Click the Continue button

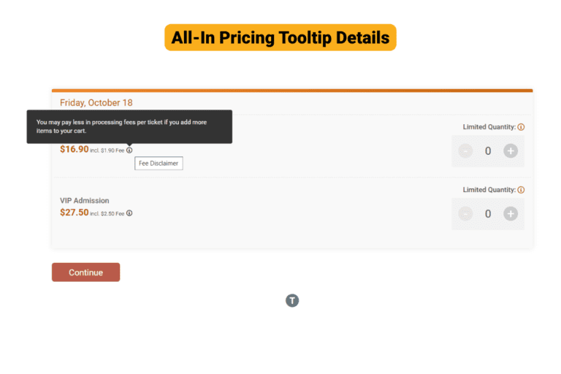point(86,272)
